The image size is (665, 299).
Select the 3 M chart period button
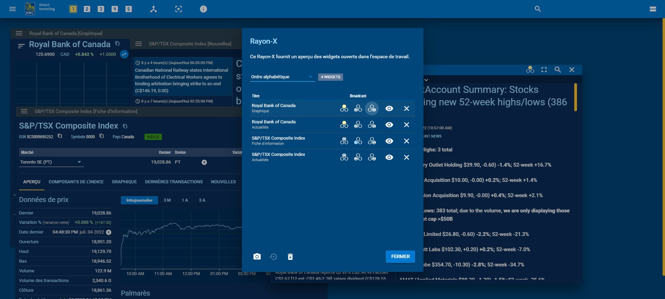(x=167, y=200)
